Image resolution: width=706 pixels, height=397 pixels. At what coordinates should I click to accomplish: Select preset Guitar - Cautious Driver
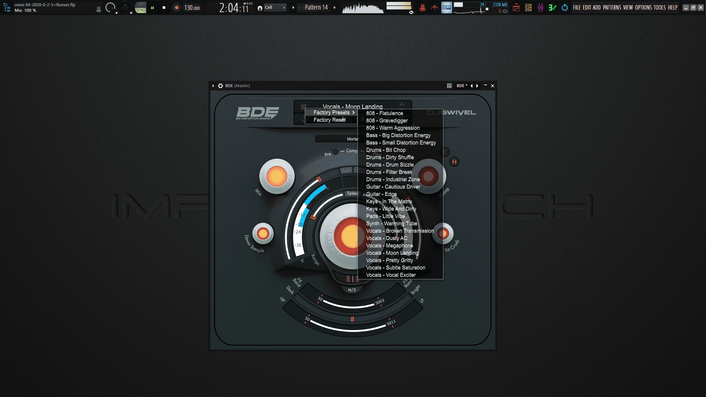point(400,187)
